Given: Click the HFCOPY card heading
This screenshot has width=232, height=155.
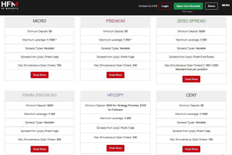Looking at the screenshot, I should (115, 95).
